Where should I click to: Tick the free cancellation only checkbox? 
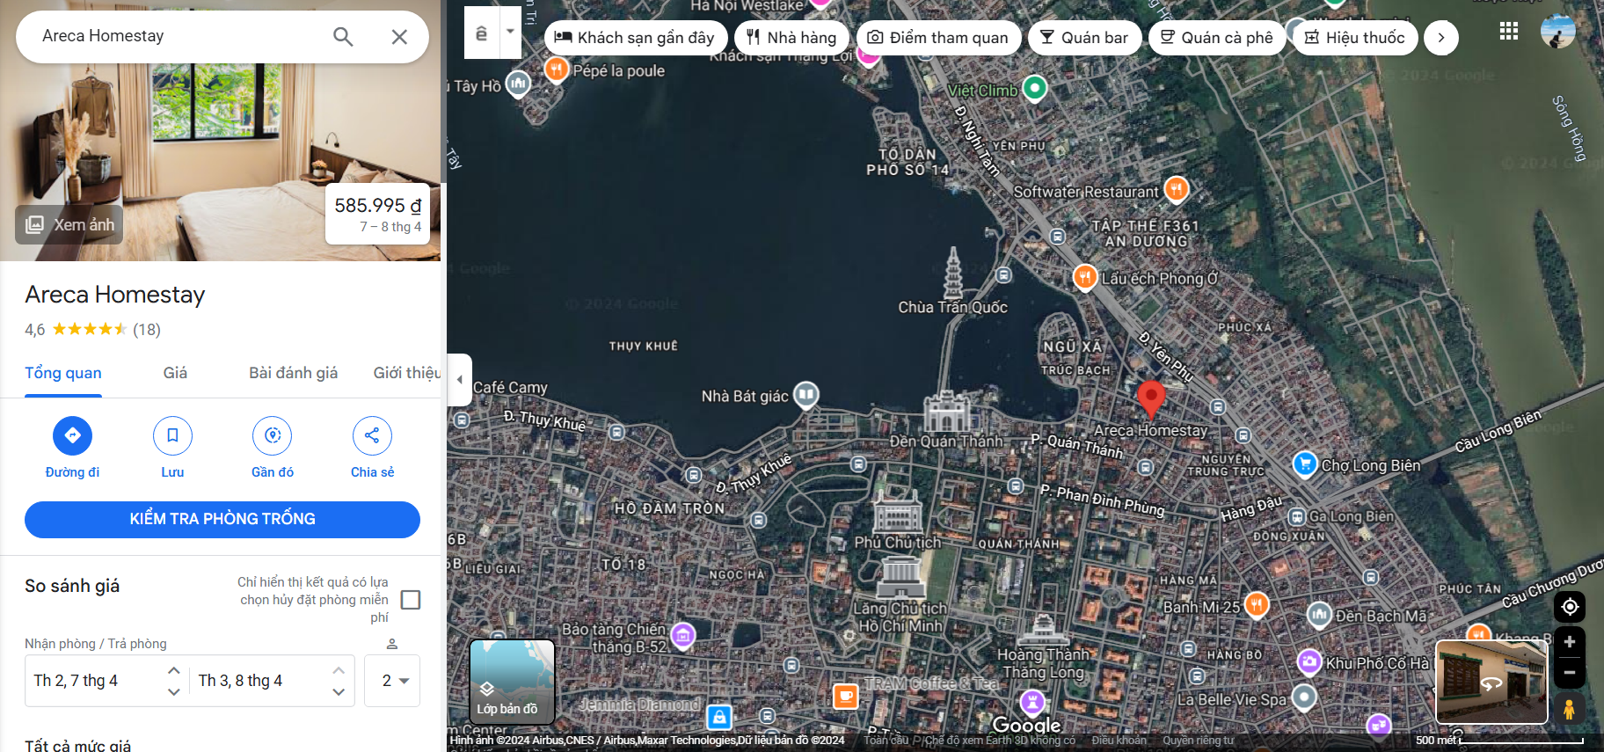coord(411,600)
